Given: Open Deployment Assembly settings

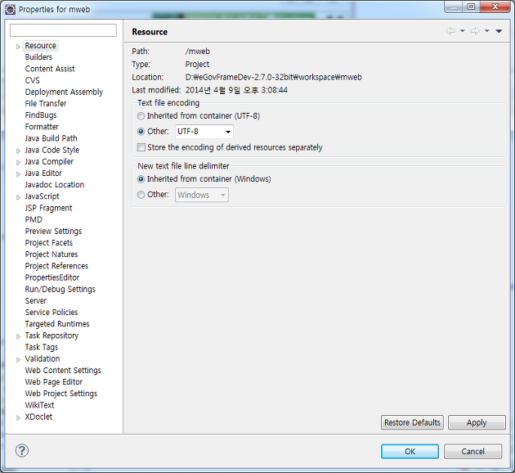Looking at the screenshot, I should [x=64, y=92].
